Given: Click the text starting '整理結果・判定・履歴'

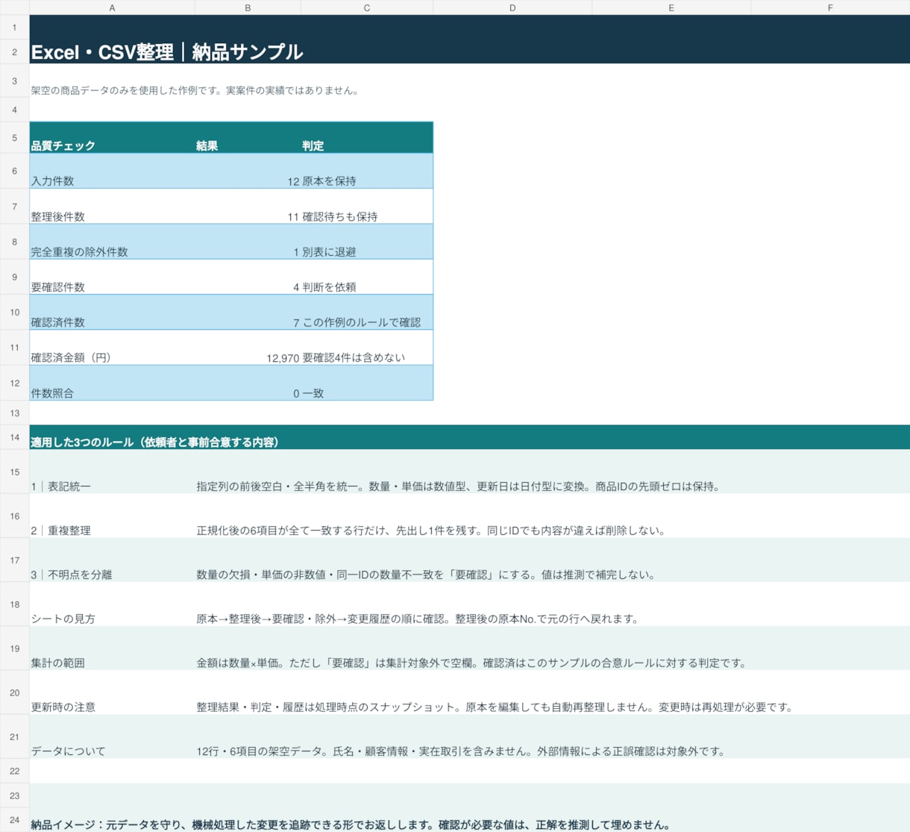Looking at the screenshot, I should [495, 707].
